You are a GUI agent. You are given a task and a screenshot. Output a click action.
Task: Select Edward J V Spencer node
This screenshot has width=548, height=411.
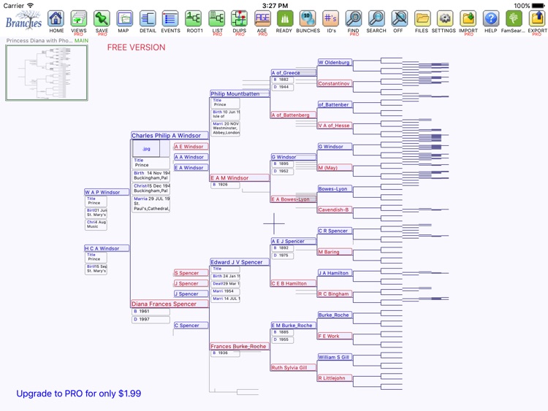240,262
